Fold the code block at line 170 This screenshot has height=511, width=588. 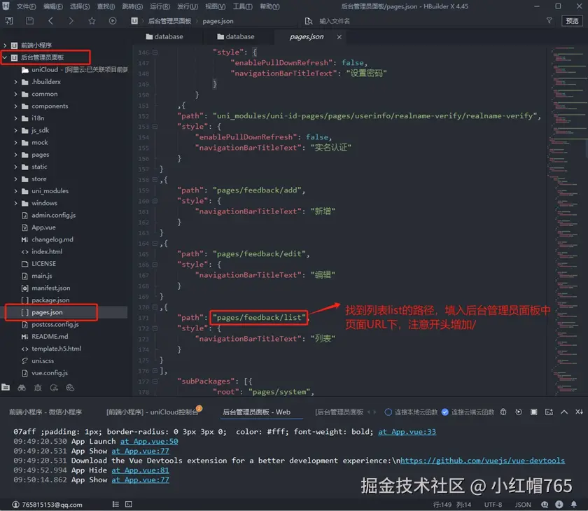pos(155,307)
